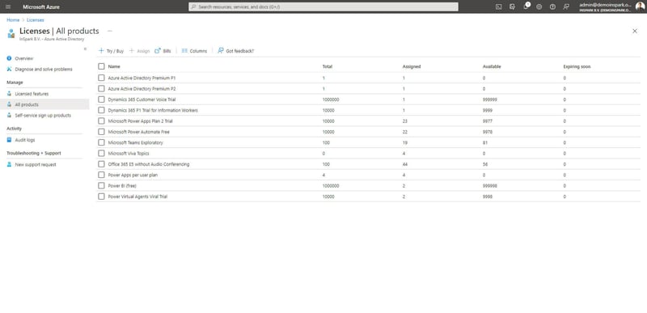Close the Licenses blade with X
Viewport: 647px width, 313px height.
click(635, 31)
